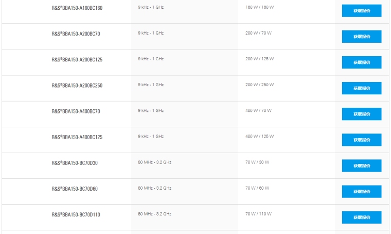The image size is (391, 234).
Task: Request a quote for BBA150-A200BC70
Action: (x=361, y=37)
